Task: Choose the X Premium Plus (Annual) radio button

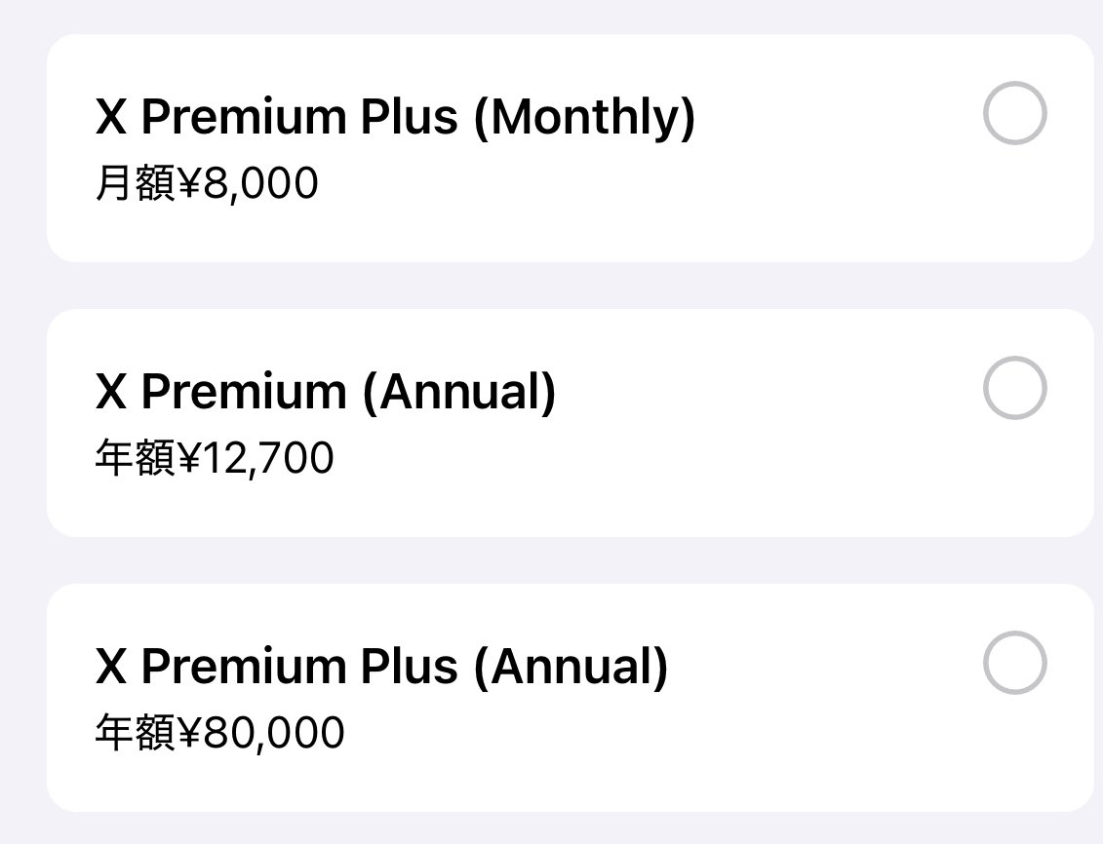Action: [x=1014, y=663]
